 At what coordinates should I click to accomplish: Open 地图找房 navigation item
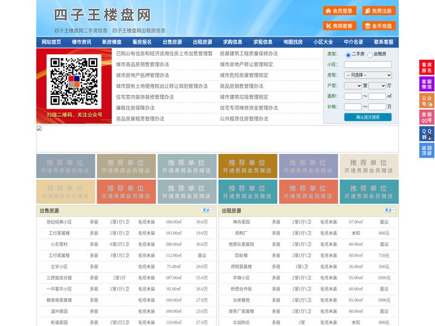pos(293,42)
